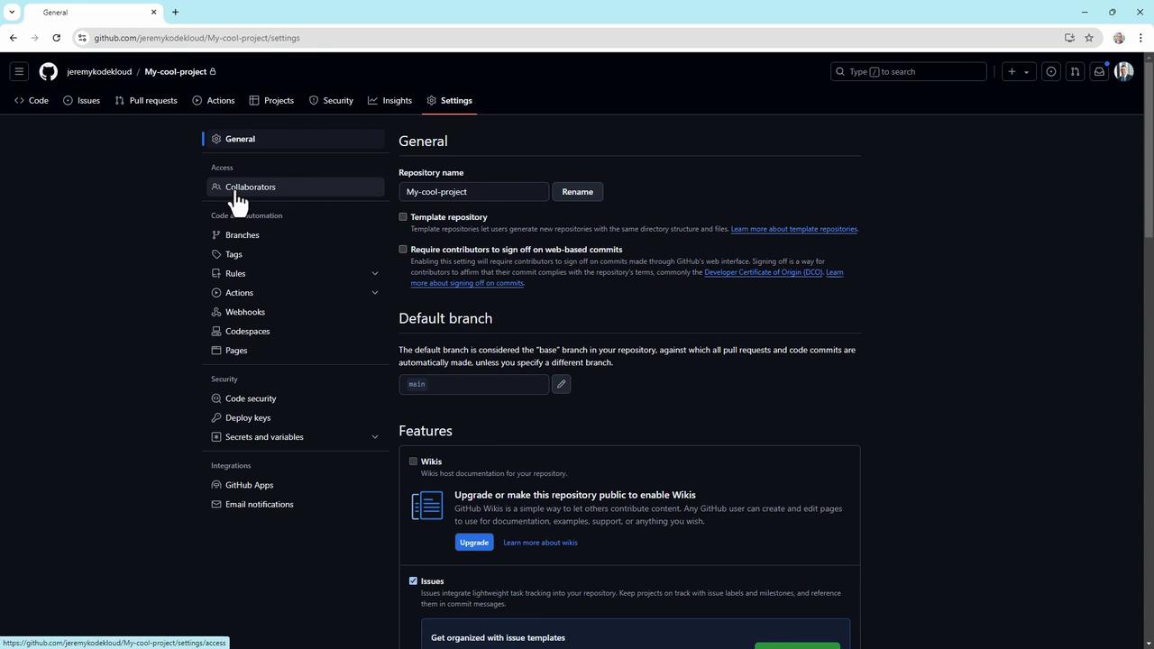Viewport: 1154px width, 649px height.
Task: Select General in settings sidebar
Action: point(297,139)
